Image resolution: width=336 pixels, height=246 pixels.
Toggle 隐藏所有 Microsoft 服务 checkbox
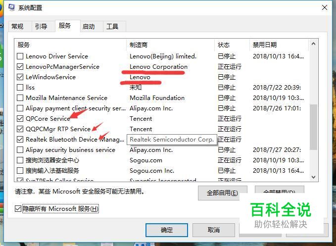pyautogui.click(x=18, y=208)
